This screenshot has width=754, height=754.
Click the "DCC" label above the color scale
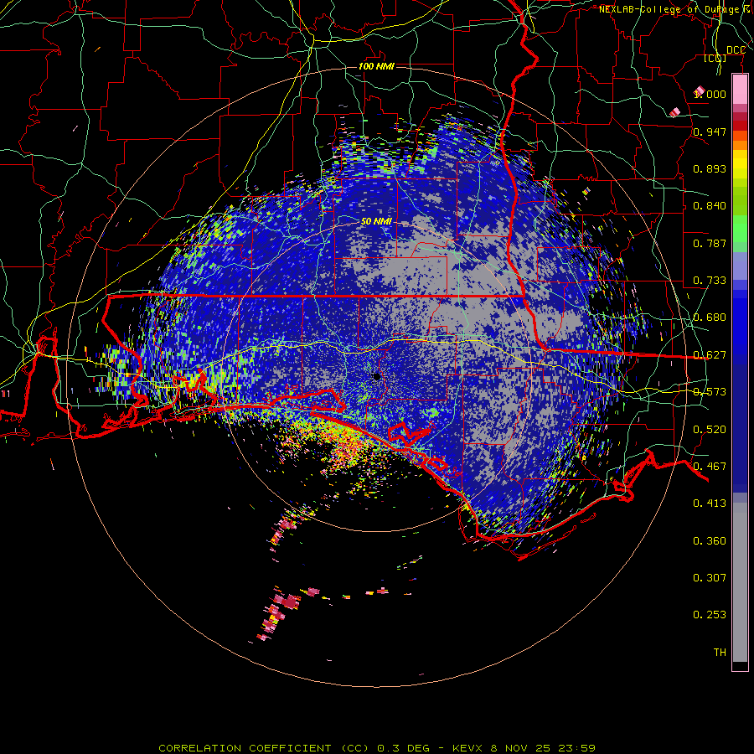tap(736, 50)
